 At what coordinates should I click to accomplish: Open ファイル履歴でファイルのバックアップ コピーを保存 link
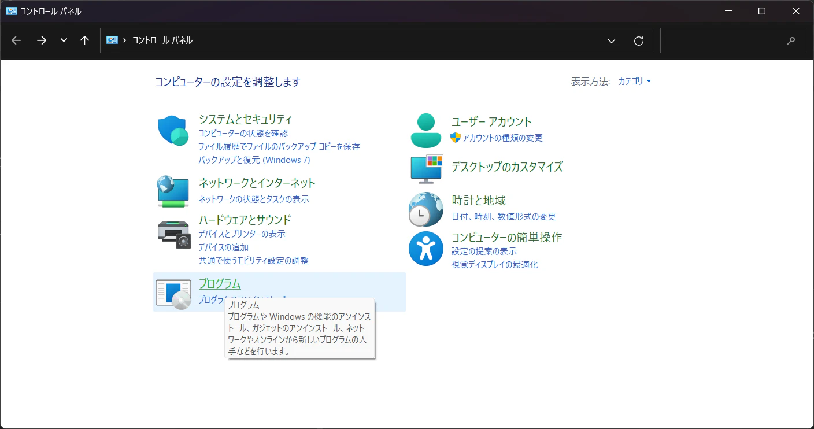(x=279, y=147)
